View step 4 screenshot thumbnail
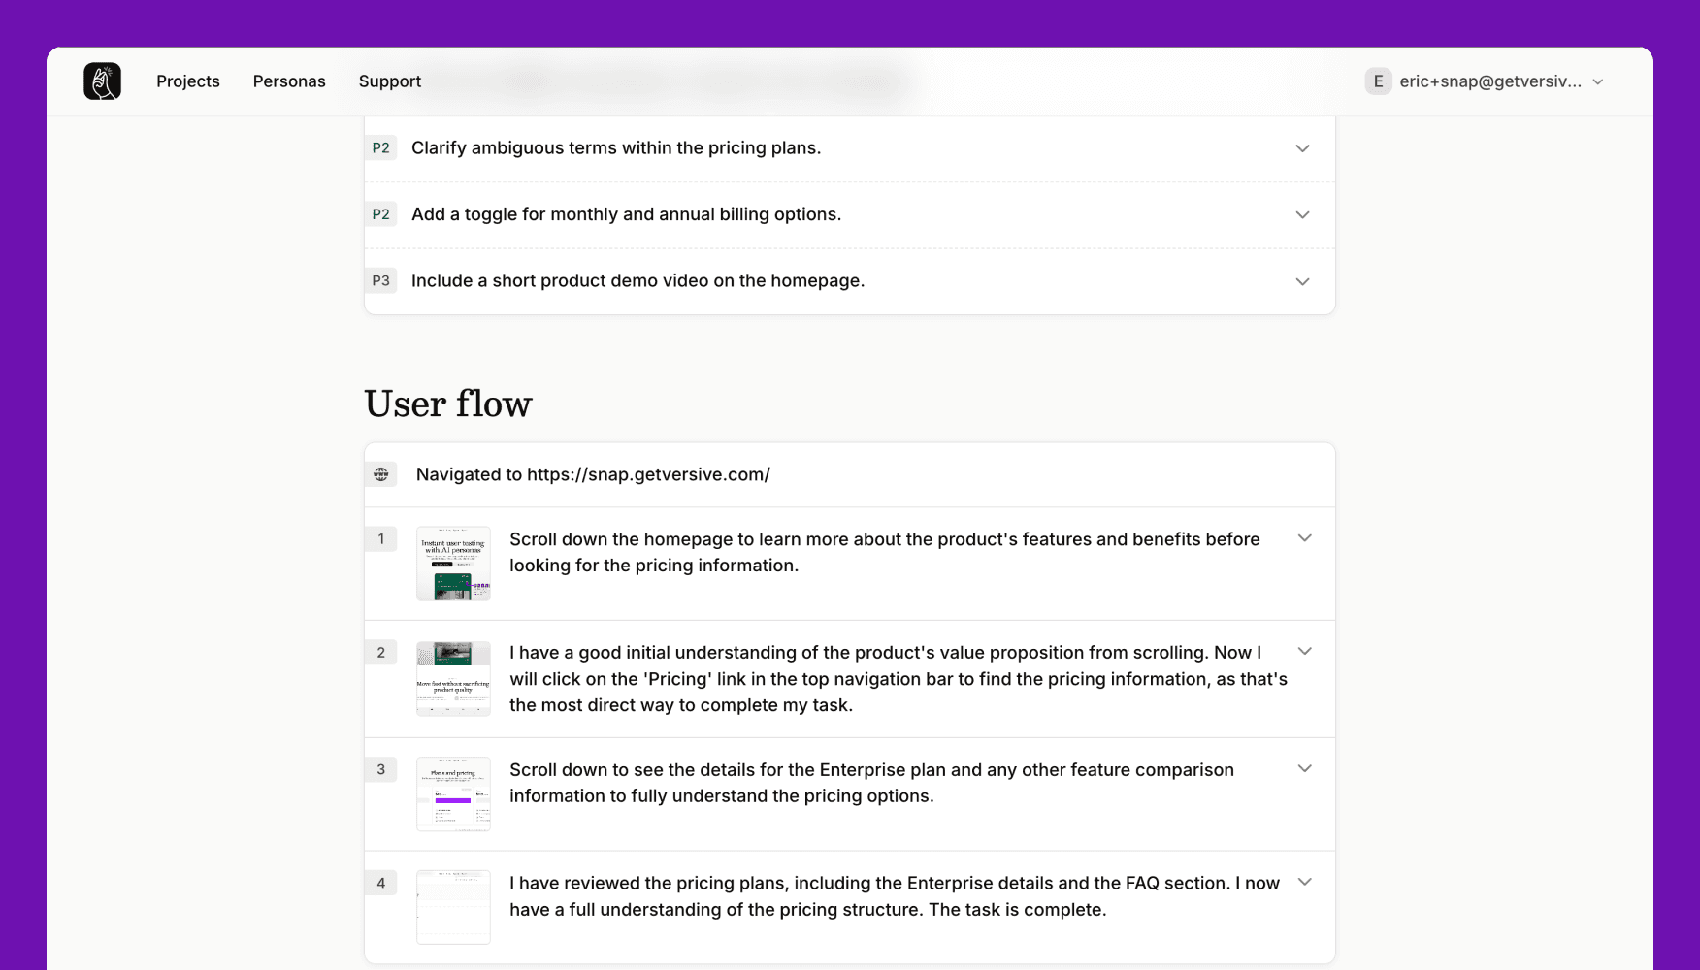The height and width of the screenshot is (970, 1700). [453, 907]
